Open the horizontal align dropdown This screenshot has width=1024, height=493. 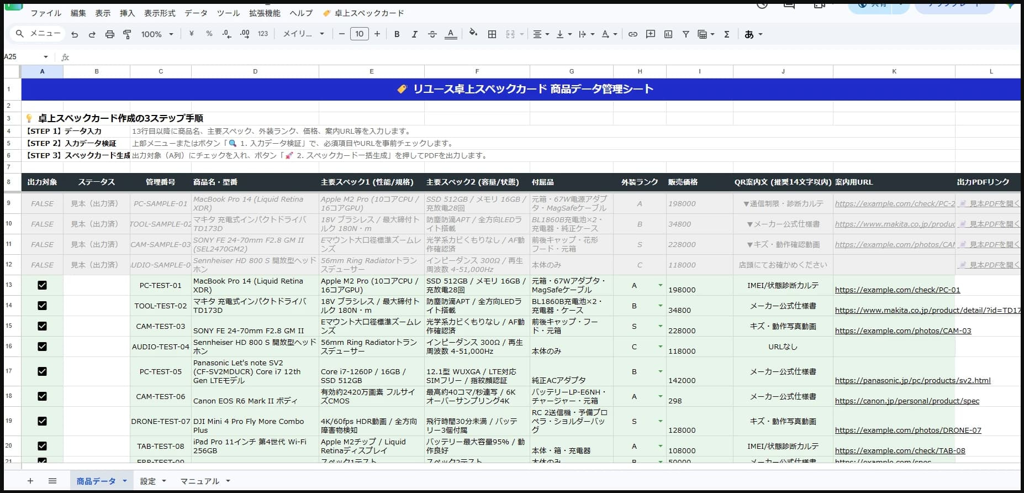[541, 34]
